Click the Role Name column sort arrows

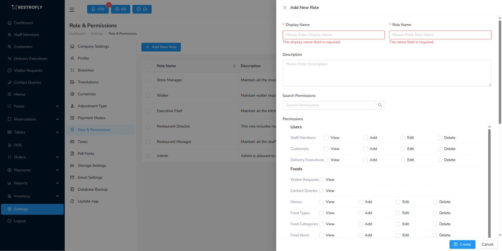pos(234,66)
